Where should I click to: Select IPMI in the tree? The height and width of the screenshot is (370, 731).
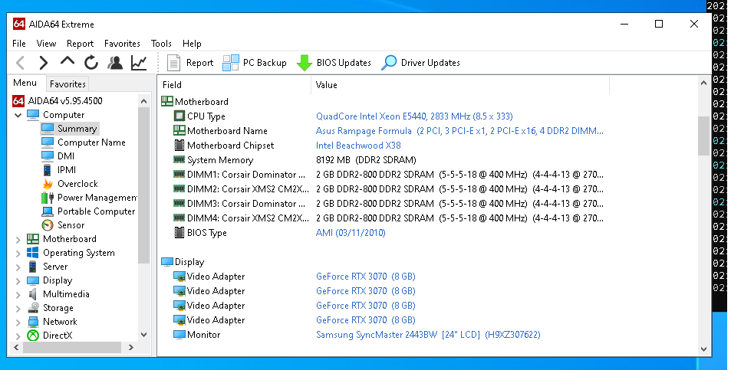(x=67, y=170)
